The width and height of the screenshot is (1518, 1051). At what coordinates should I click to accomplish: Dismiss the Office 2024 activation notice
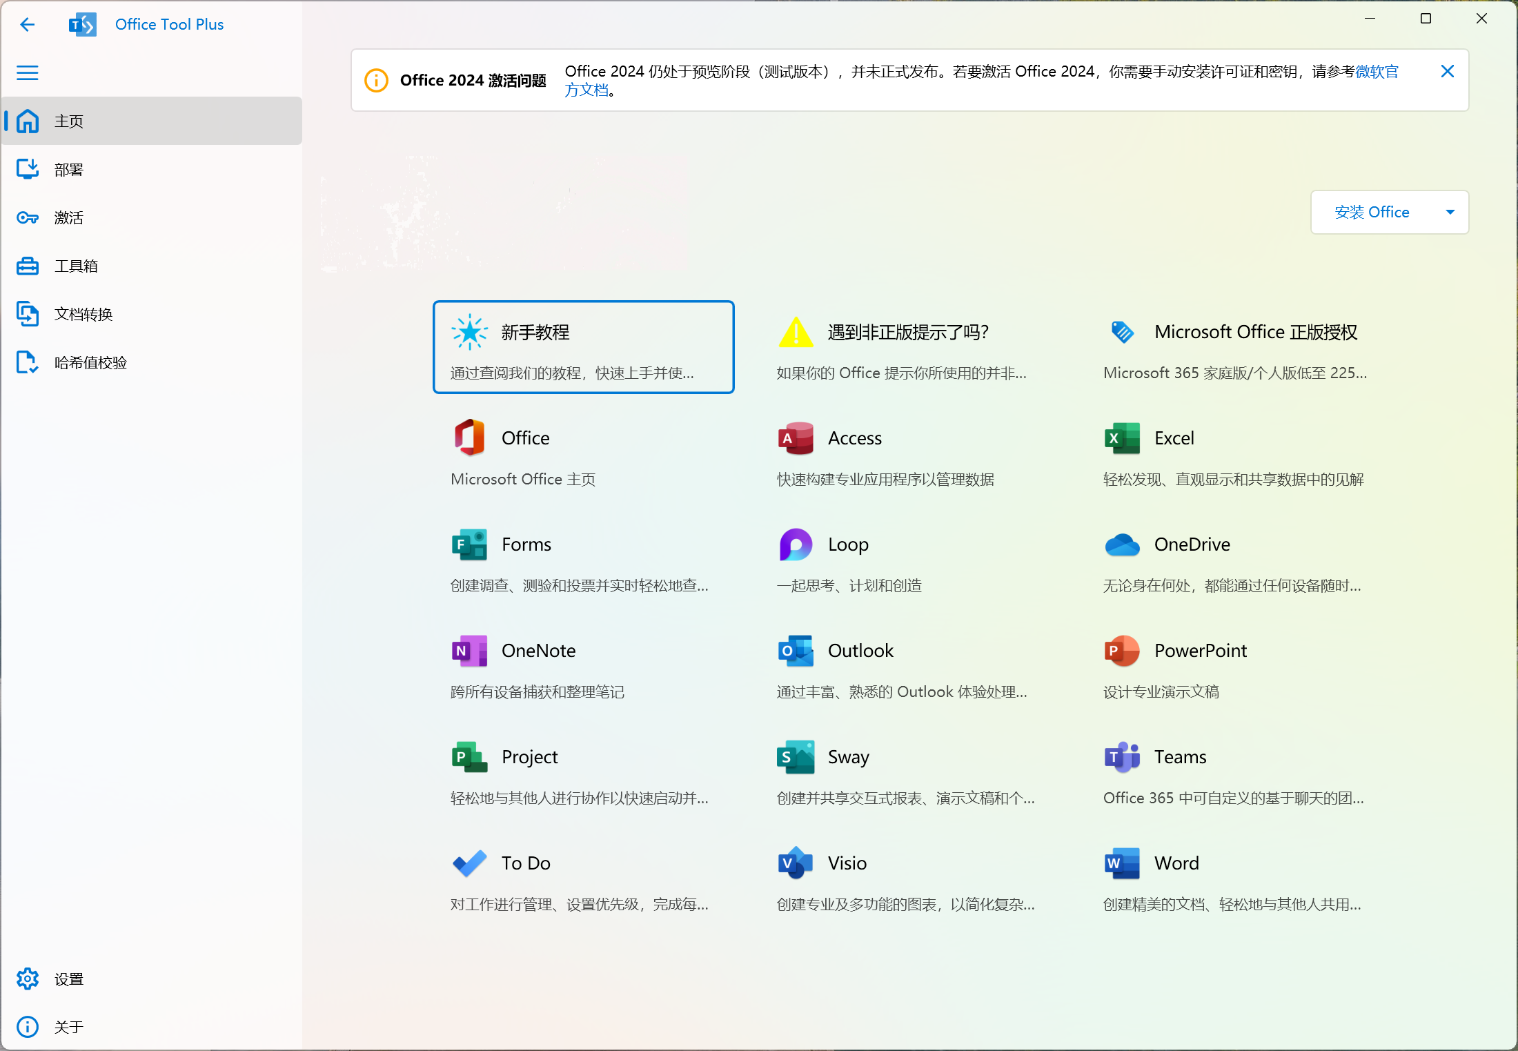[x=1448, y=71]
